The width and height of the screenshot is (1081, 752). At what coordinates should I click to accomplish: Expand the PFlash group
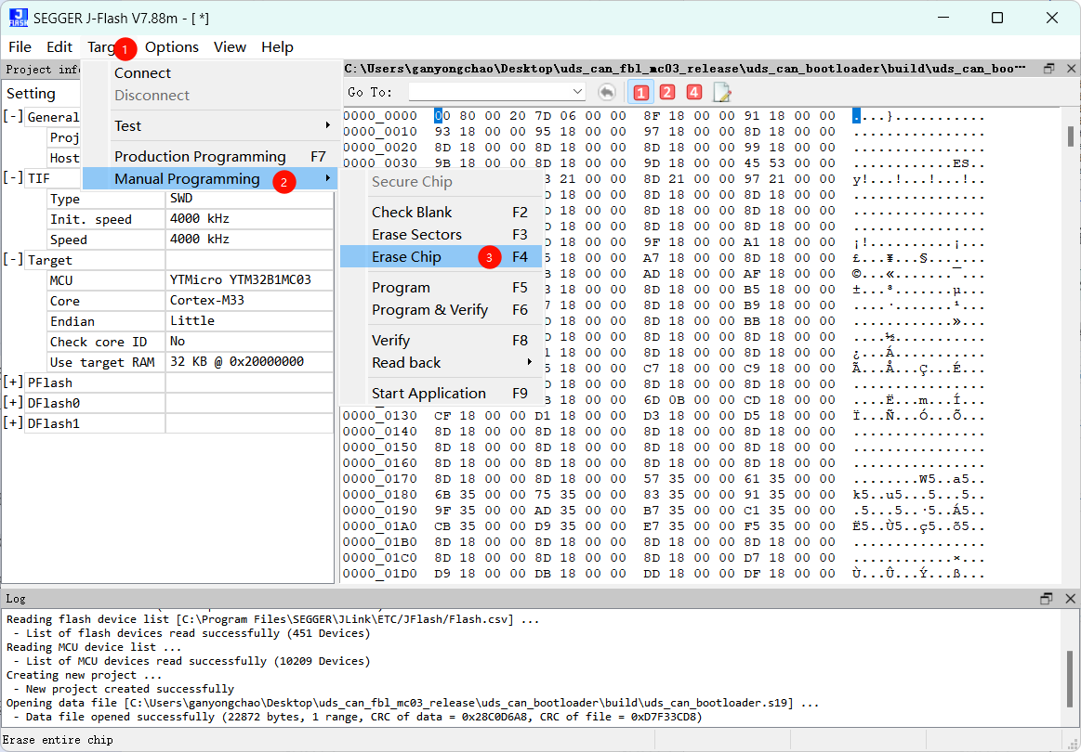pyautogui.click(x=13, y=382)
